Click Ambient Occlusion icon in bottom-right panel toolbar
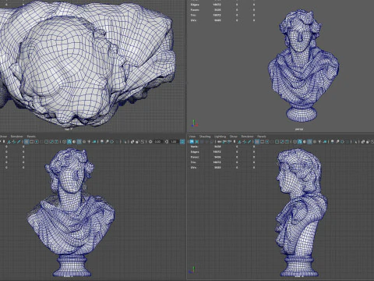Viewport: 374px width, 281px height. pos(333,142)
